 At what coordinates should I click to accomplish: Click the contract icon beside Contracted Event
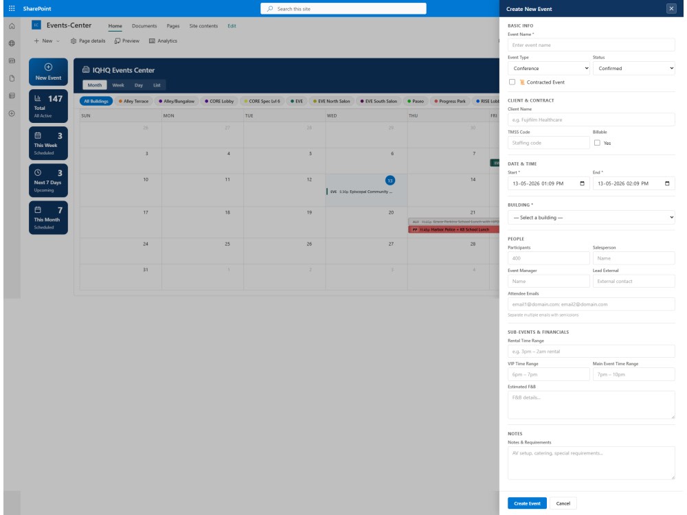click(522, 82)
